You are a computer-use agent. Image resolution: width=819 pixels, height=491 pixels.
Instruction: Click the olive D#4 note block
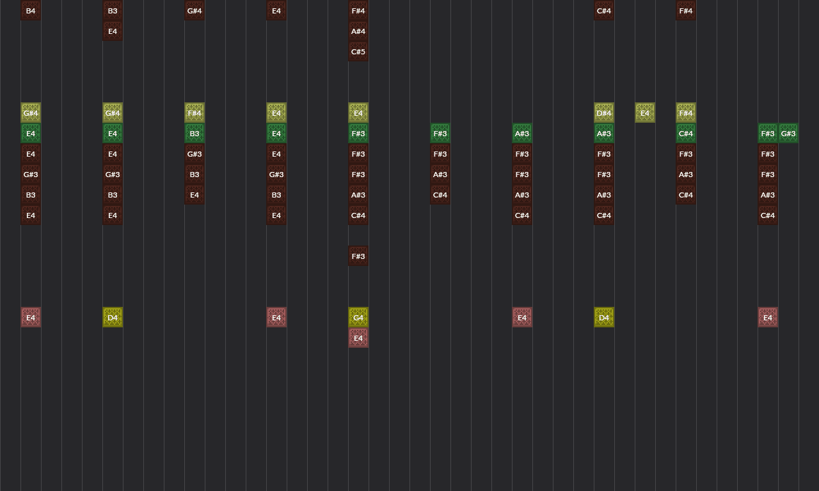604,113
